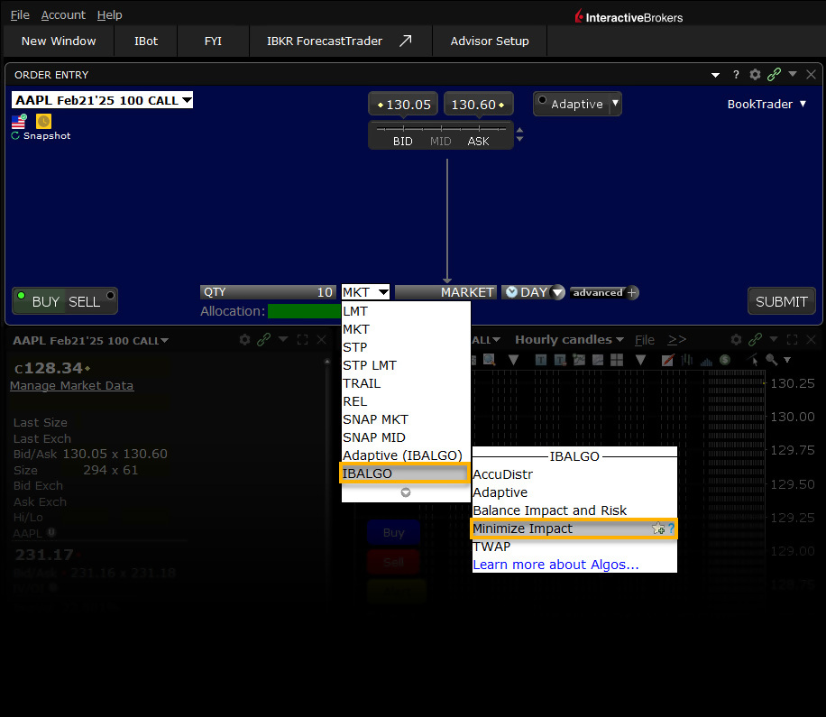The height and width of the screenshot is (717, 826).
Task: Expand the DAY time-in-force dropdown
Action: click(557, 292)
